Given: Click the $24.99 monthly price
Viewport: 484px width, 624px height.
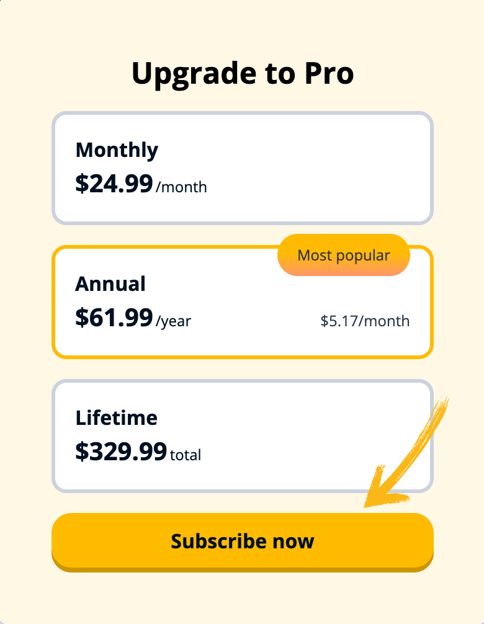Looking at the screenshot, I should pos(114,184).
